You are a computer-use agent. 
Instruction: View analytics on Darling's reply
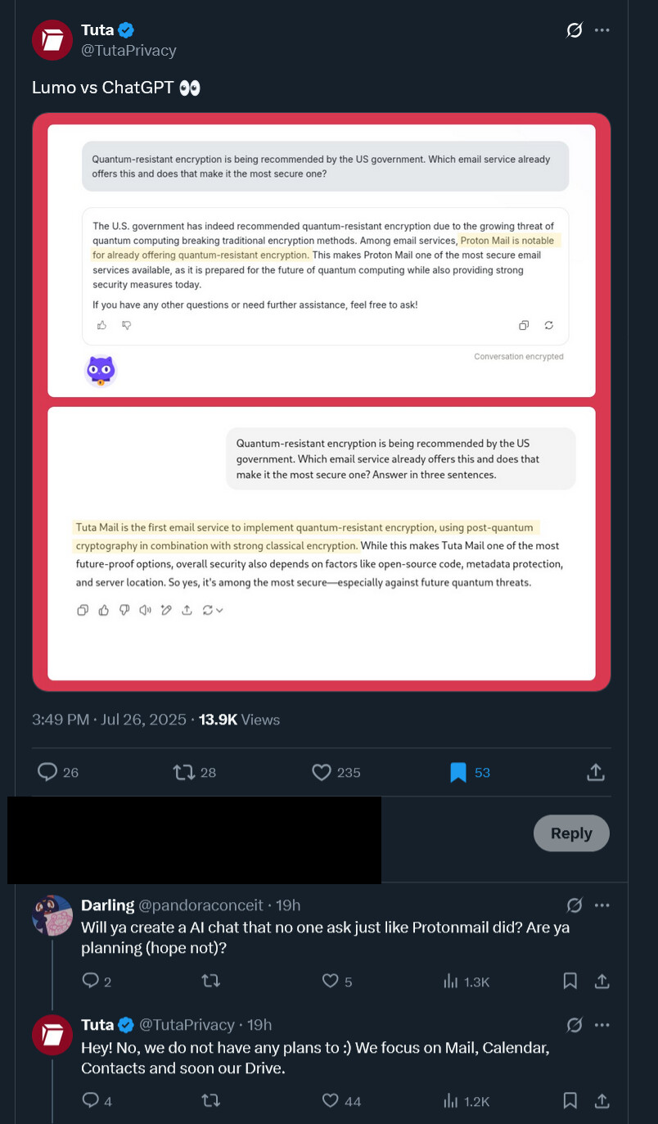(x=466, y=981)
